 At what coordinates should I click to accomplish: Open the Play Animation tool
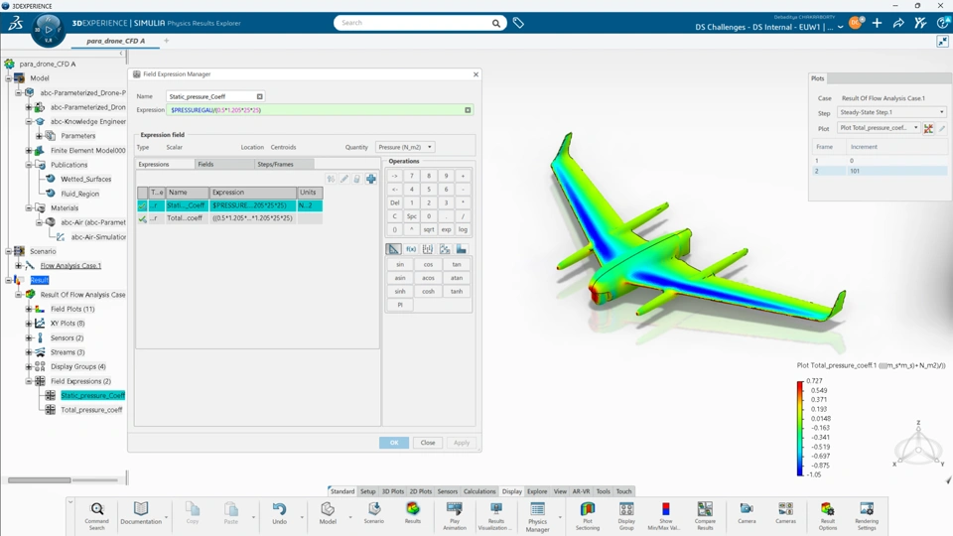tap(454, 510)
